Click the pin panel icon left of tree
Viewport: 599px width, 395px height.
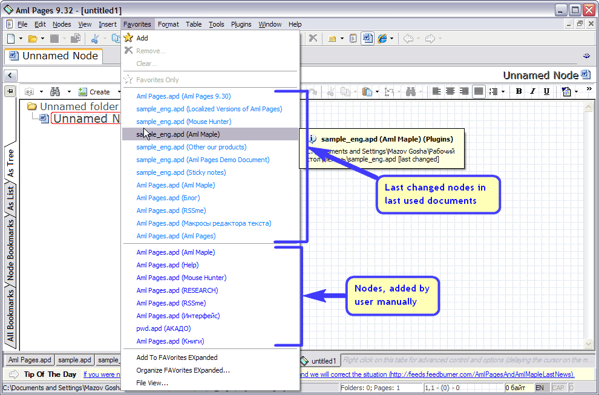click(x=10, y=91)
